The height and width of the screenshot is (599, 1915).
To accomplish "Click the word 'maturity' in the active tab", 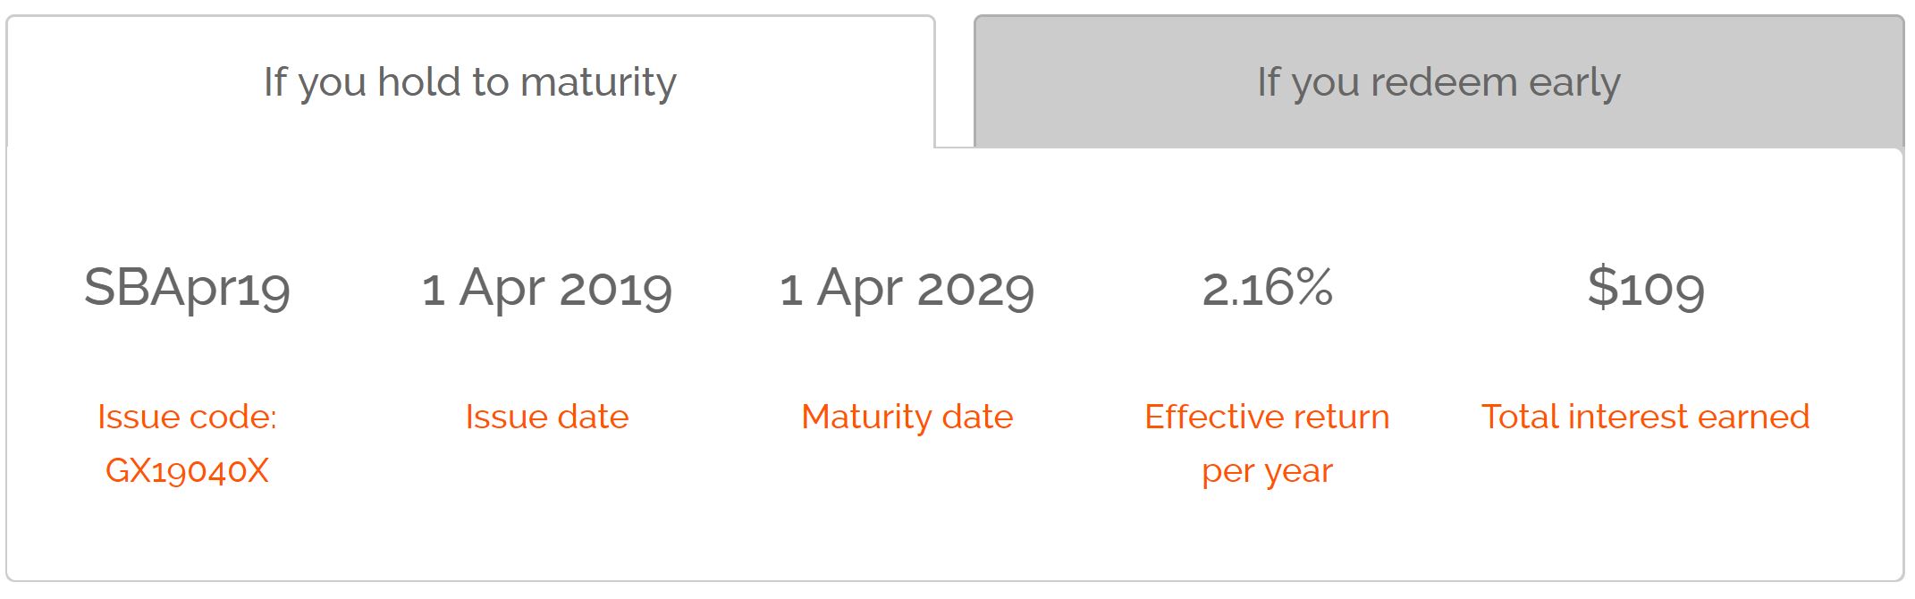I will [x=598, y=82].
